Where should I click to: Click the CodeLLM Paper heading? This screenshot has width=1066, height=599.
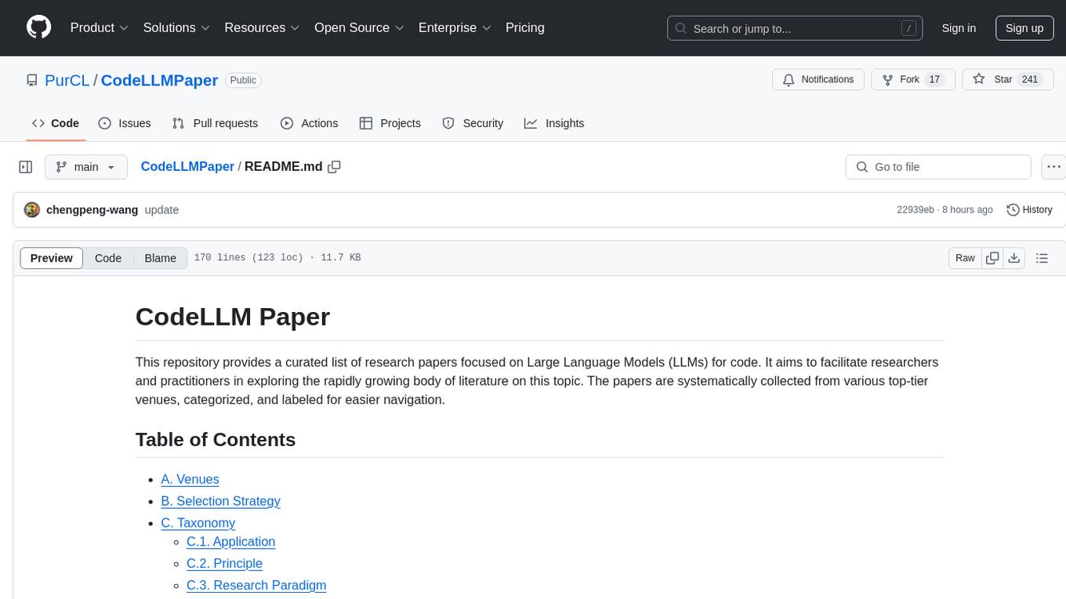(x=233, y=317)
